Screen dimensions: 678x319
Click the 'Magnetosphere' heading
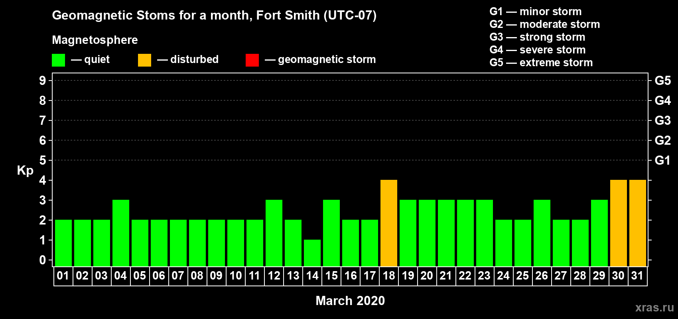tap(95, 40)
